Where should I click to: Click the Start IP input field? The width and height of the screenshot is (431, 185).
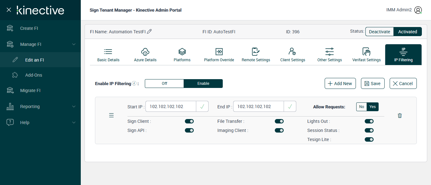pos(171,106)
